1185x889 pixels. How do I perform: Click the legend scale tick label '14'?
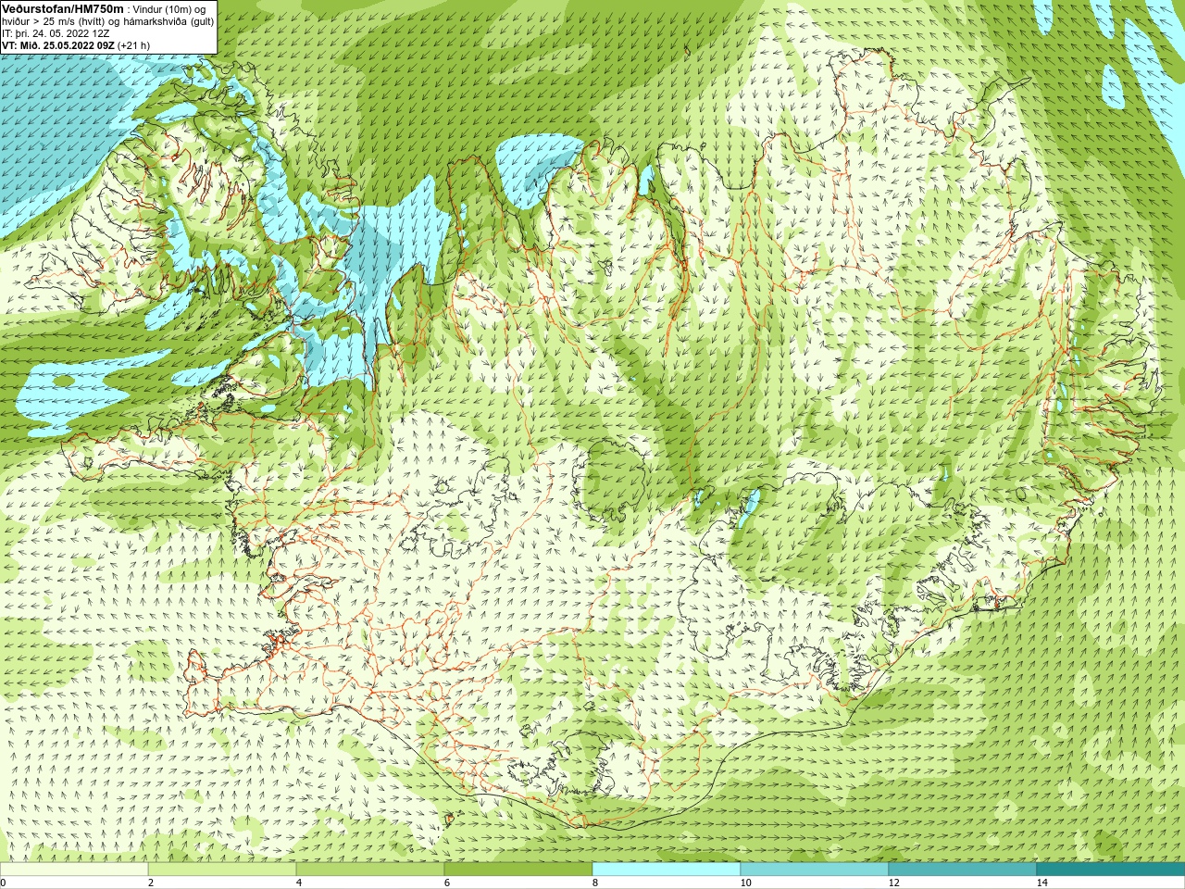tap(1042, 883)
